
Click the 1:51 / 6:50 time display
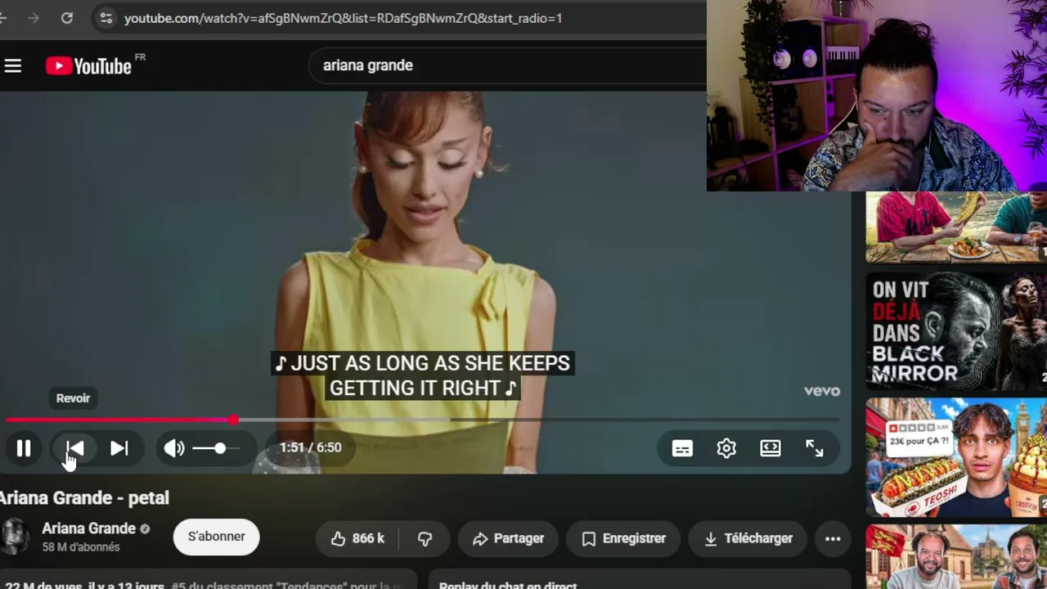pyautogui.click(x=310, y=447)
